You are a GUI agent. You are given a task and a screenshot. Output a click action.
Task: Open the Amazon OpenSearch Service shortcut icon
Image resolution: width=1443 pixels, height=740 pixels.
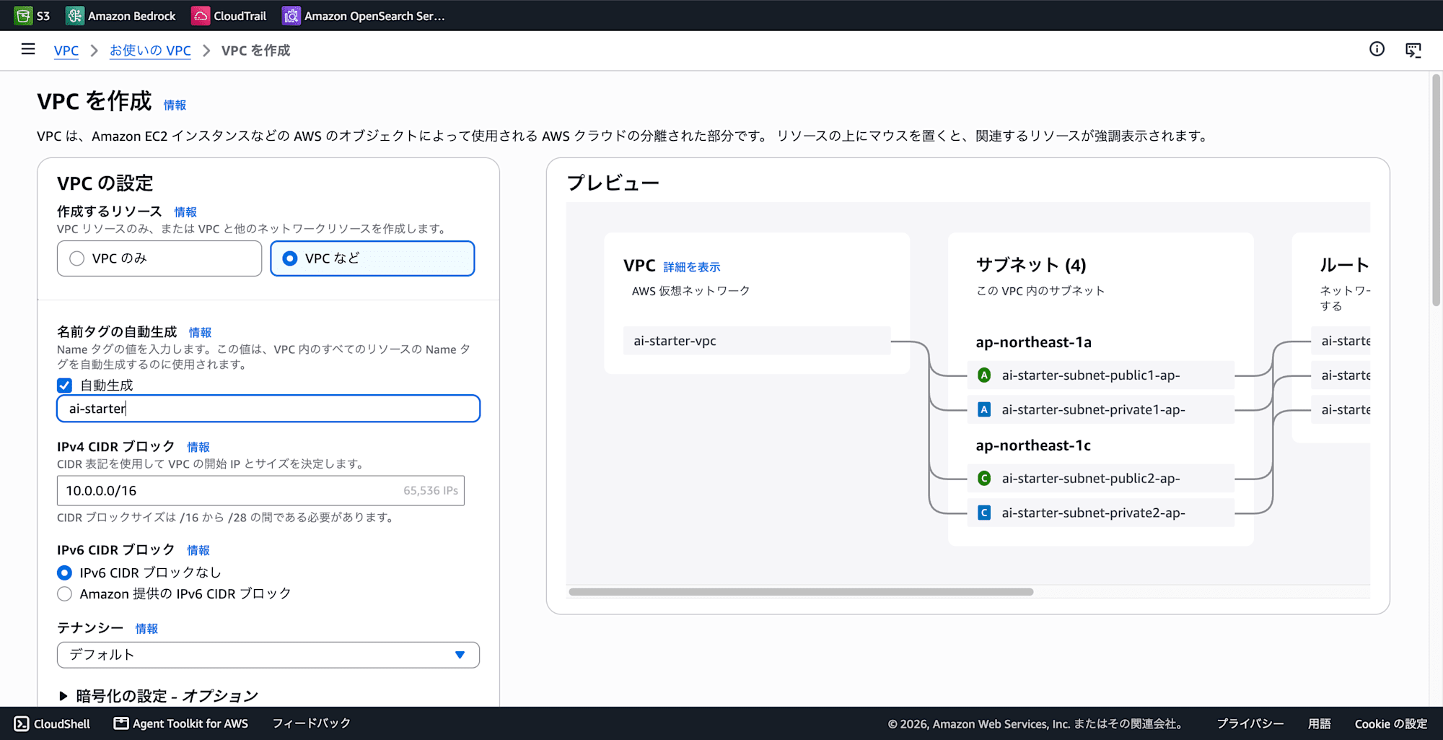pyautogui.click(x=291, y=15)
